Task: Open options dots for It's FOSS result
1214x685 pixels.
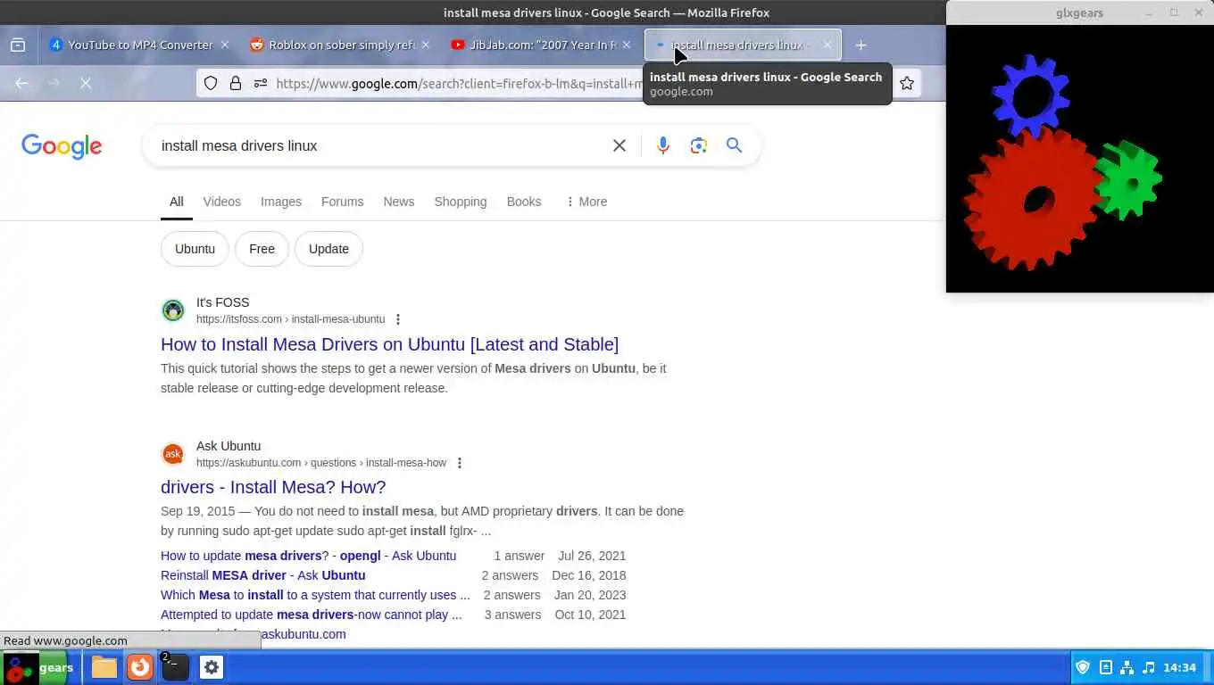Action: pyautogui.click(x=398, y=319)
